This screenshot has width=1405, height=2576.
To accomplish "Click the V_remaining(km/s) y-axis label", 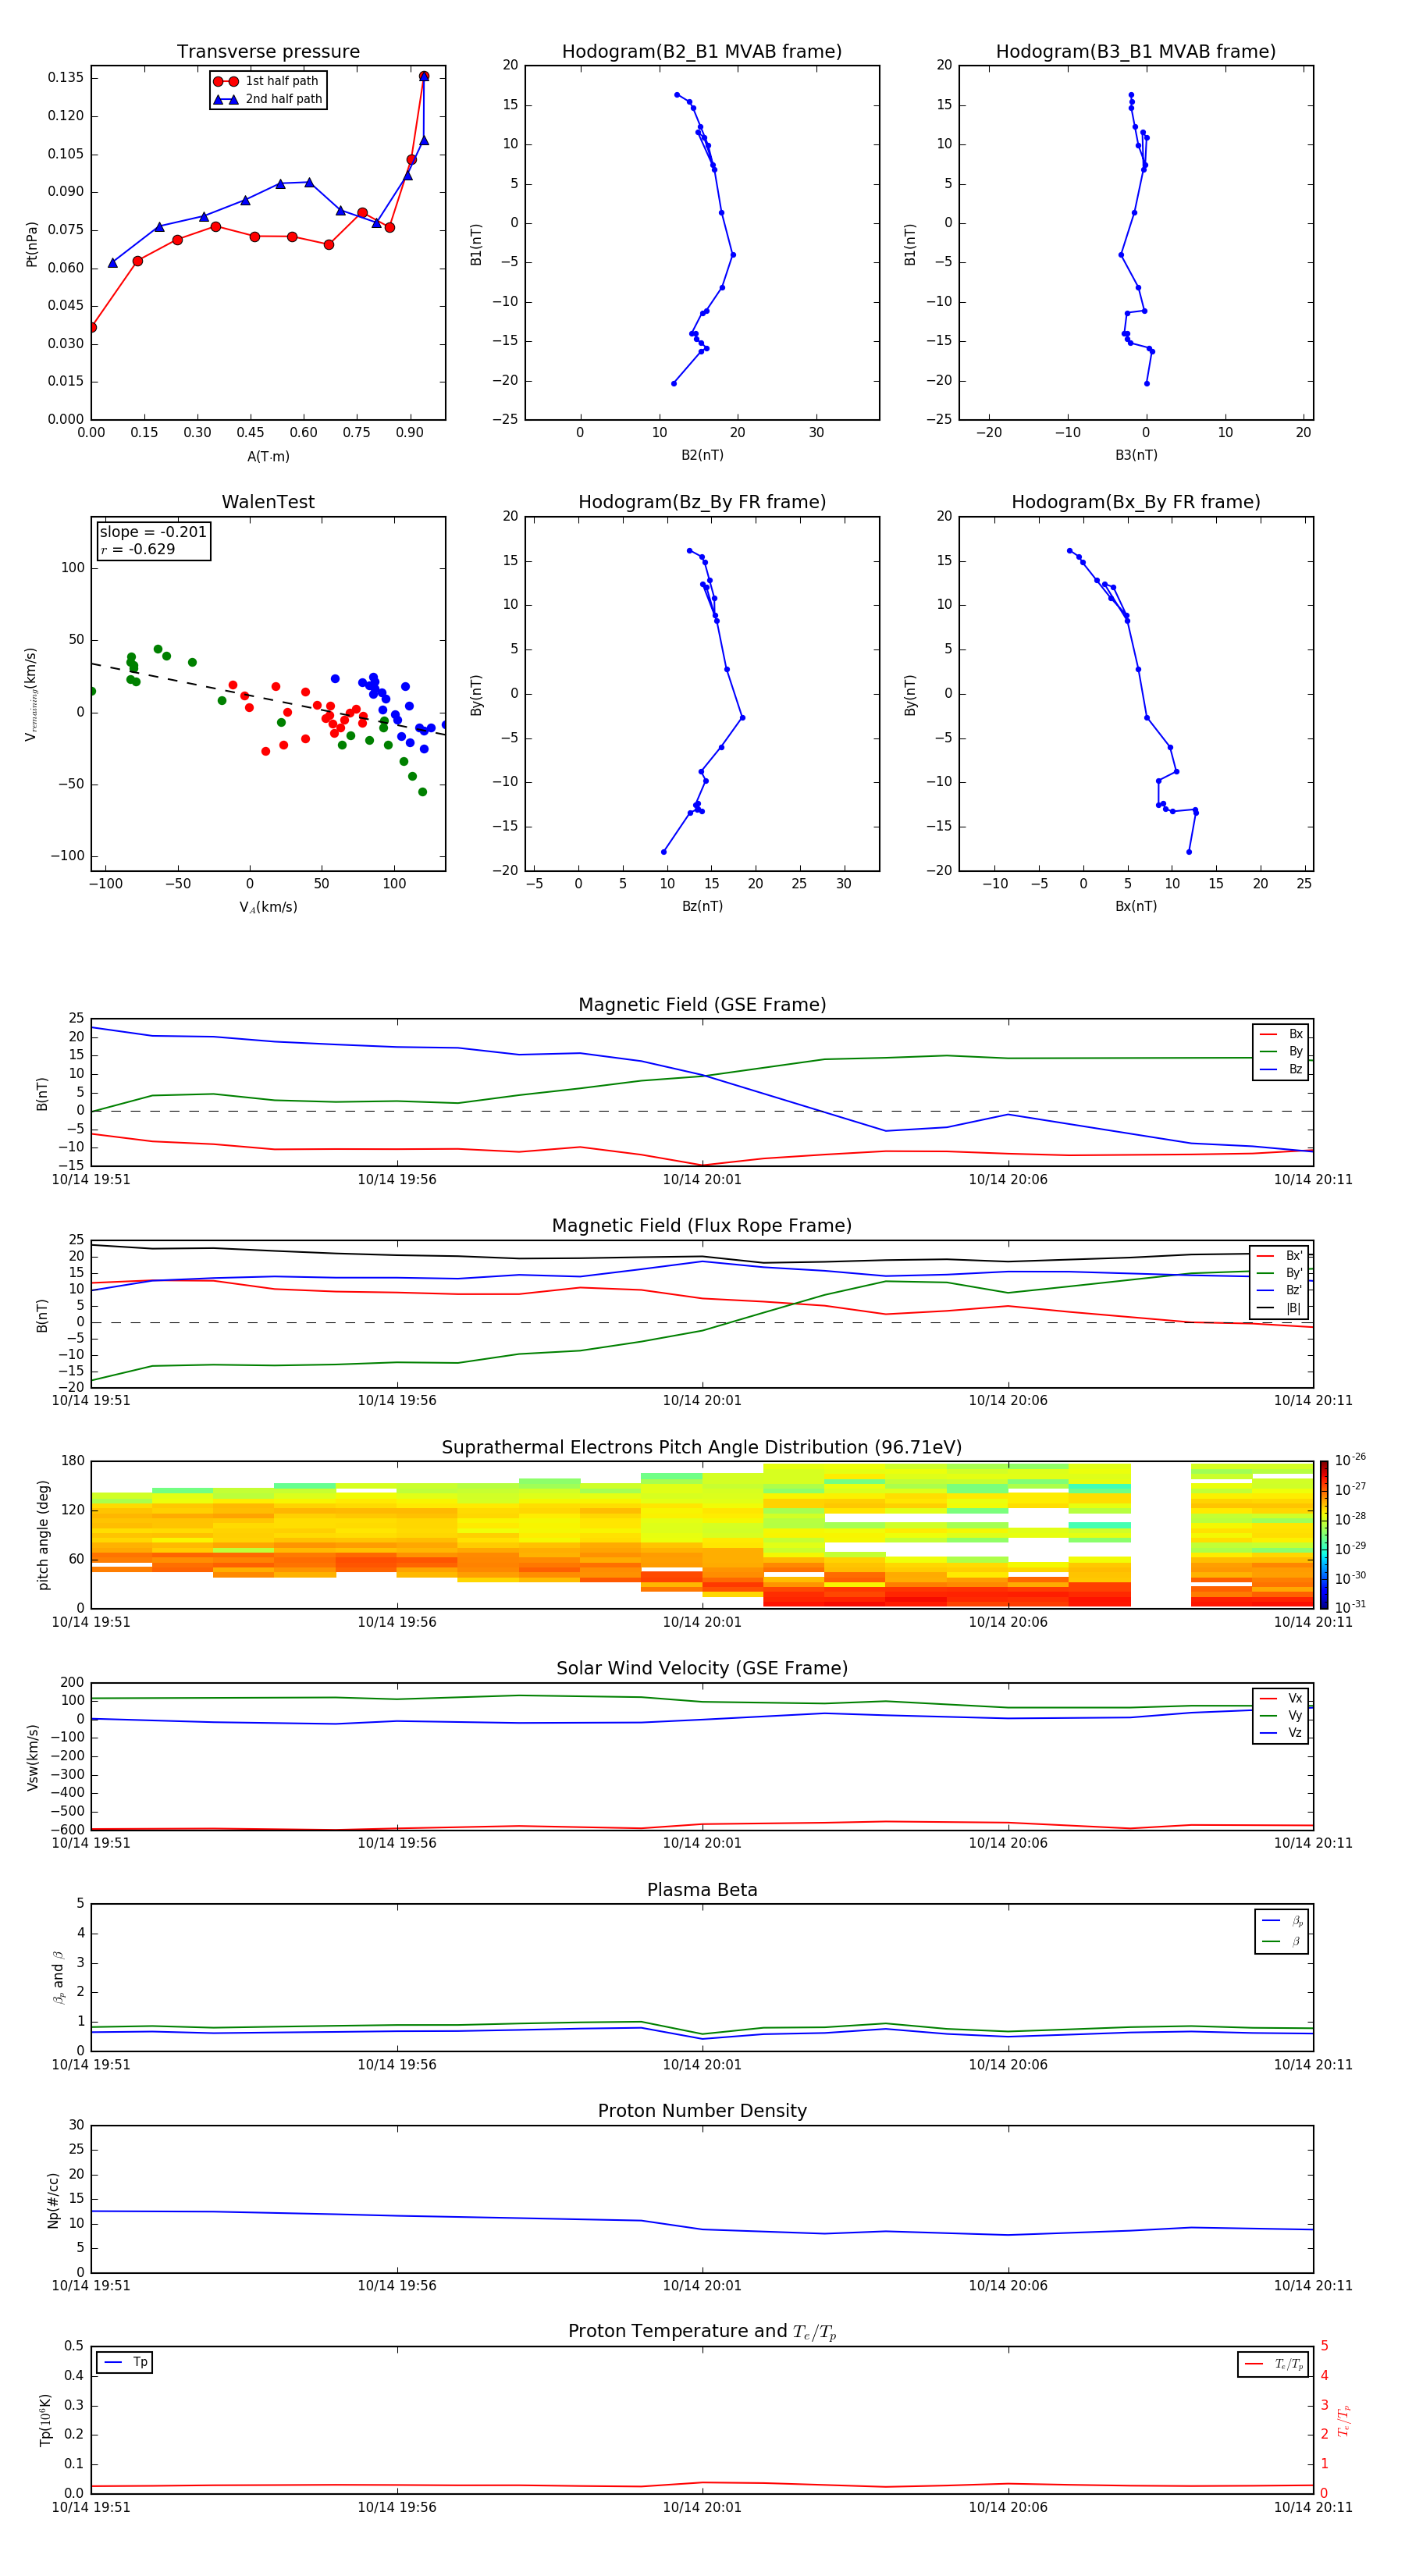I will [x=32, y=694].
